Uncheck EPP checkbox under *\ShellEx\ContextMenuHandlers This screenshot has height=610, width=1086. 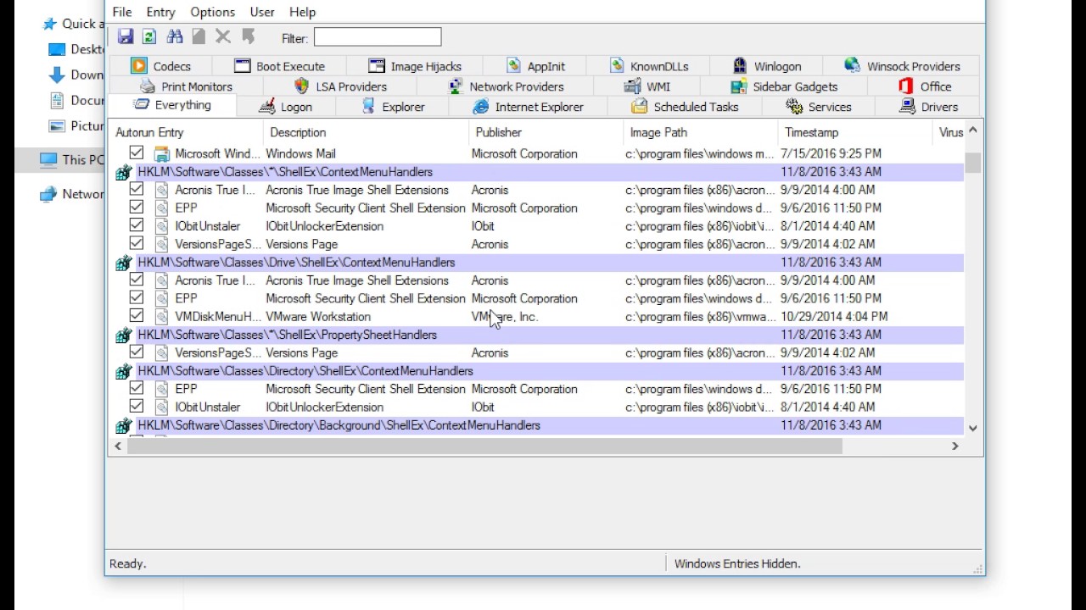(137, 208)
